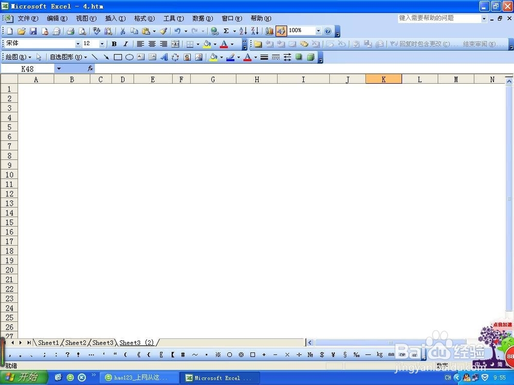514x385 pixels.
Task: Open the Insert menu
Action: point(115,18)
